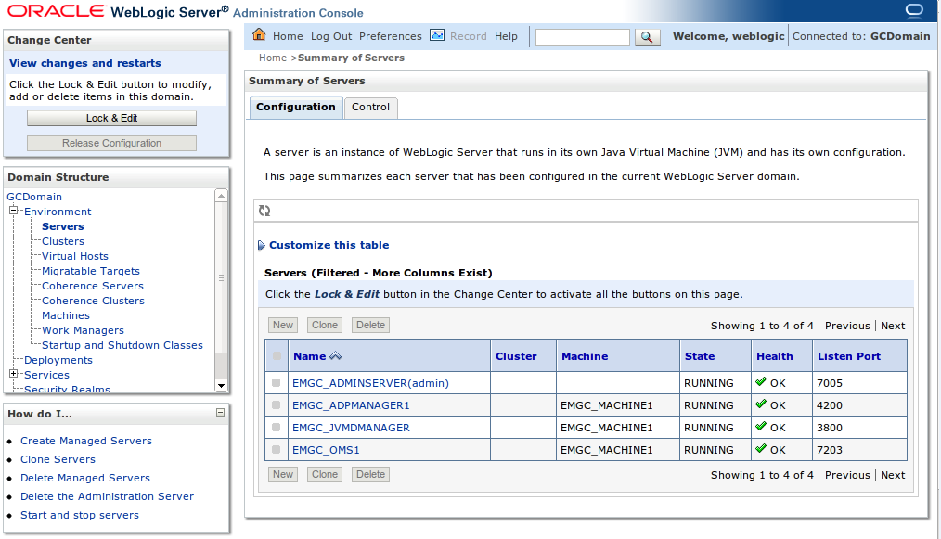The height and width of the screenshot is (539, 941).
Task: Click the Domain Structure scroll down arrow
Action: point(222,386)
